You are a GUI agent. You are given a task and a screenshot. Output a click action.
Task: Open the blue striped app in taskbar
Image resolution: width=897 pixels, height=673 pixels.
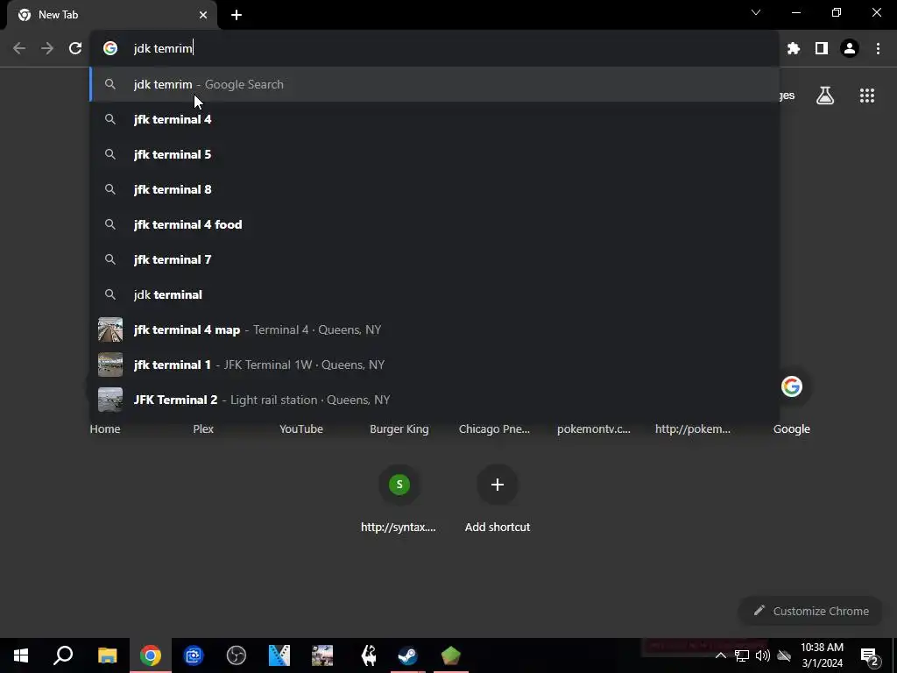tap(279, 655)
